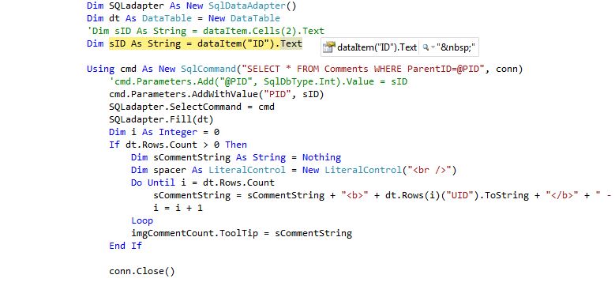615x286 pixels.
Task: Click the "i = i + 1" line
Action: point(178,208)
